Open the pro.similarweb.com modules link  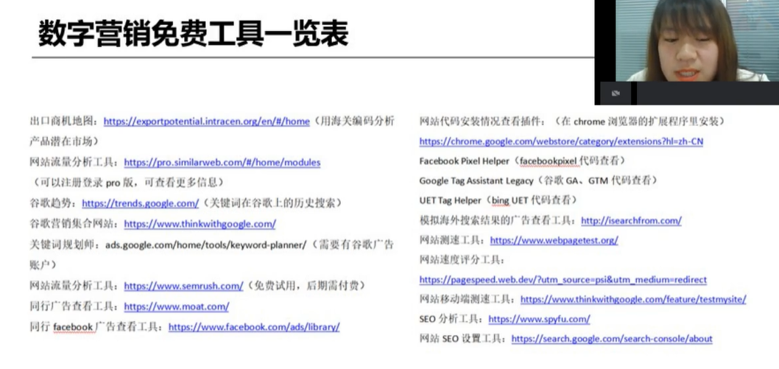tap(222, 162)
